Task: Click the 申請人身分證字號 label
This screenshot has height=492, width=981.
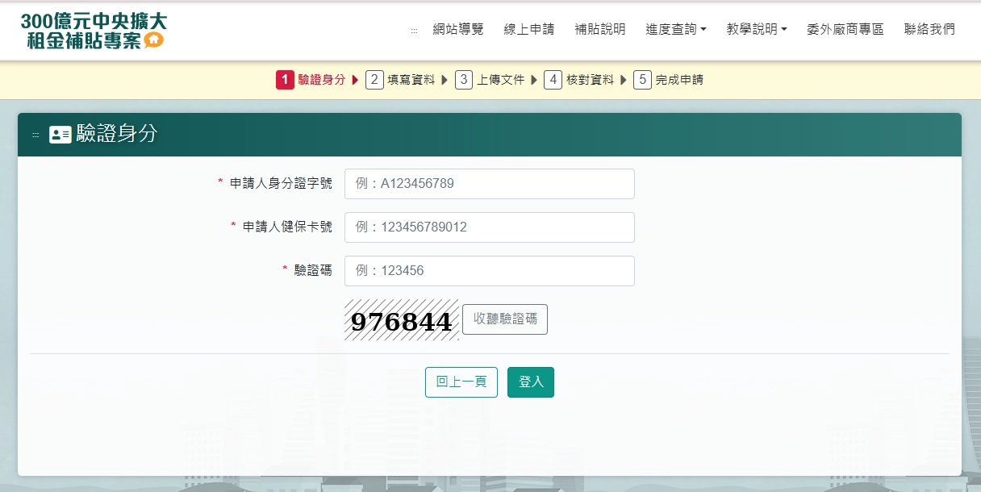Action: click(281, 184)
